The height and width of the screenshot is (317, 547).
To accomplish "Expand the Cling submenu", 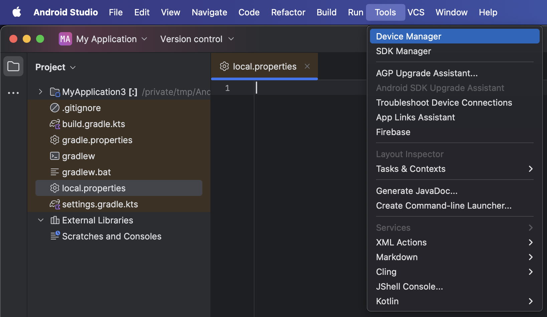I will [x=454, y=272].
